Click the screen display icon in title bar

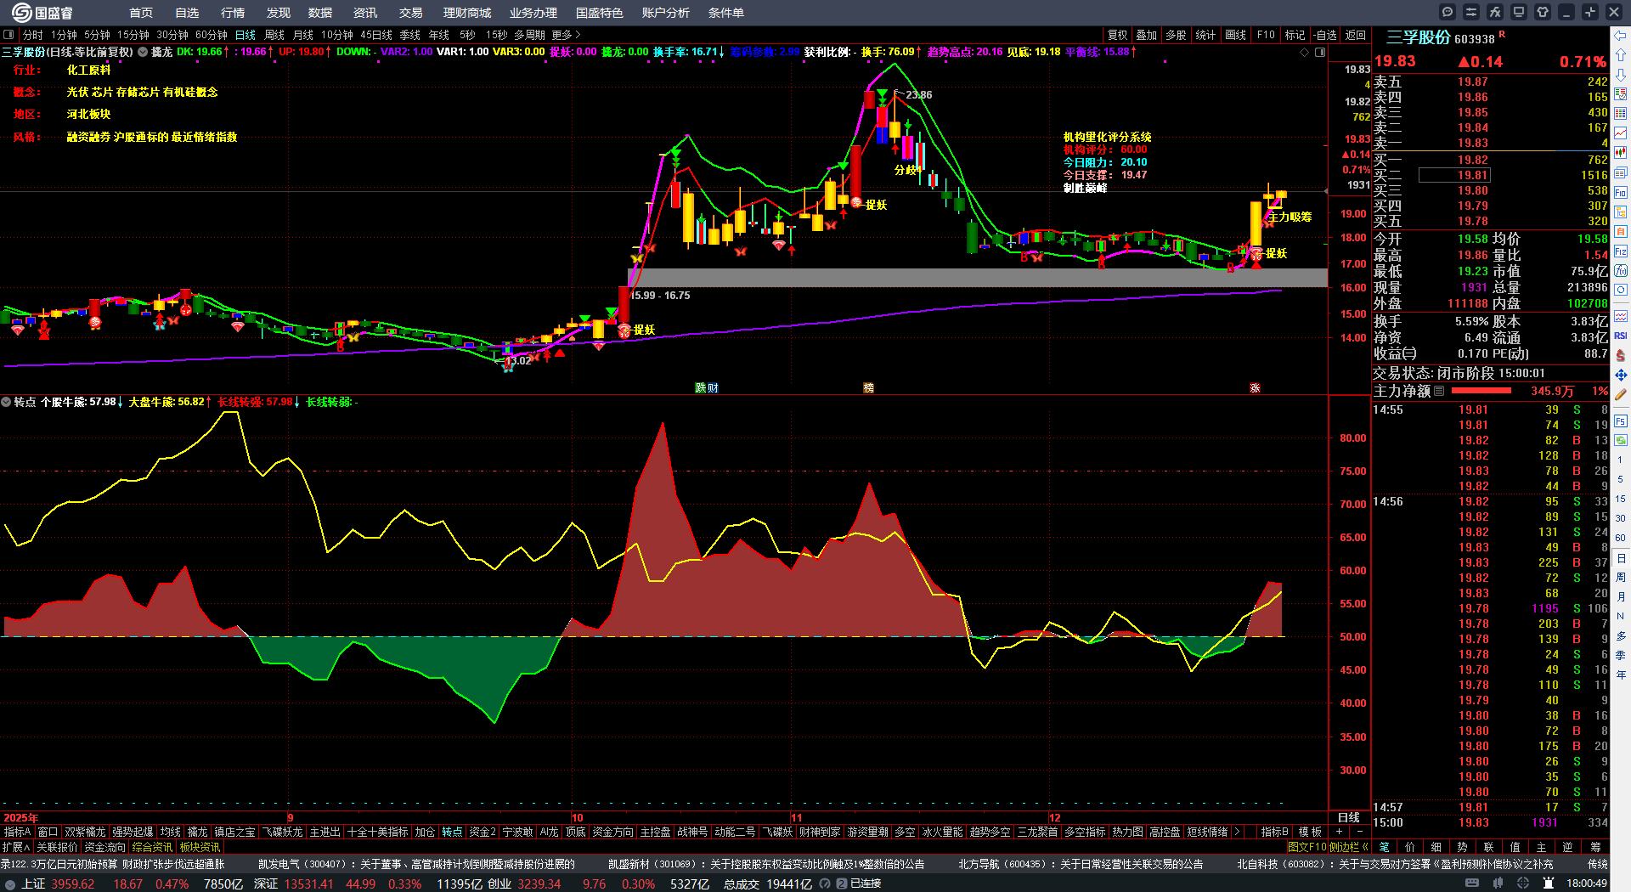(x=1519, y=12)
